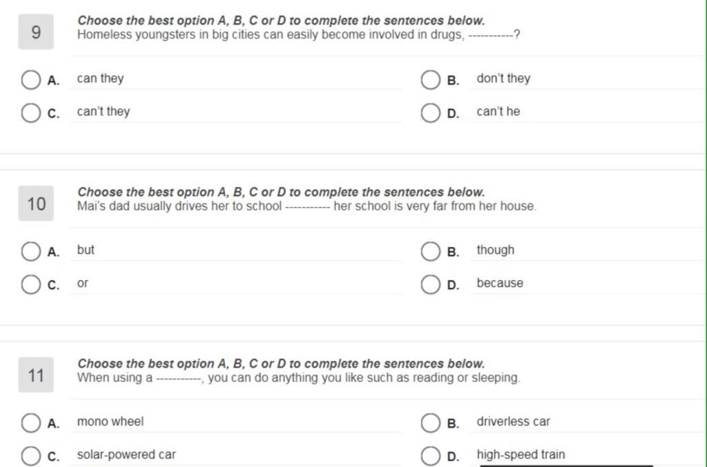Pick option C 'or' for question 10
This screenshot has width=707, height=467.
point(30,284)
